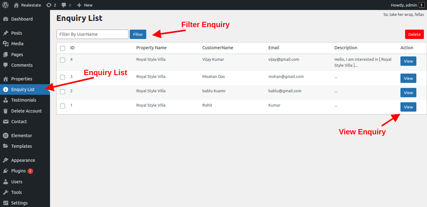Image resolution: width=427 pixels, height=207 pixels.
Task: Click the red Delete button
Action: pyautogui.click(x=414, y=34)
